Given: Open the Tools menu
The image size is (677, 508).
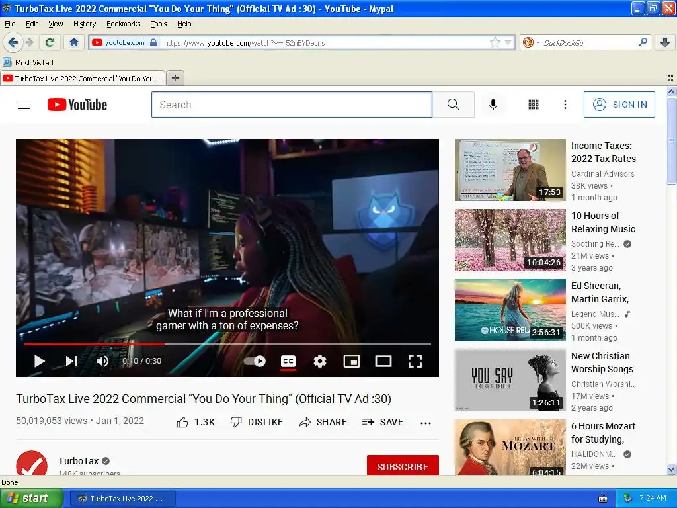Looking at the screenshot, I should click(159, 24).
